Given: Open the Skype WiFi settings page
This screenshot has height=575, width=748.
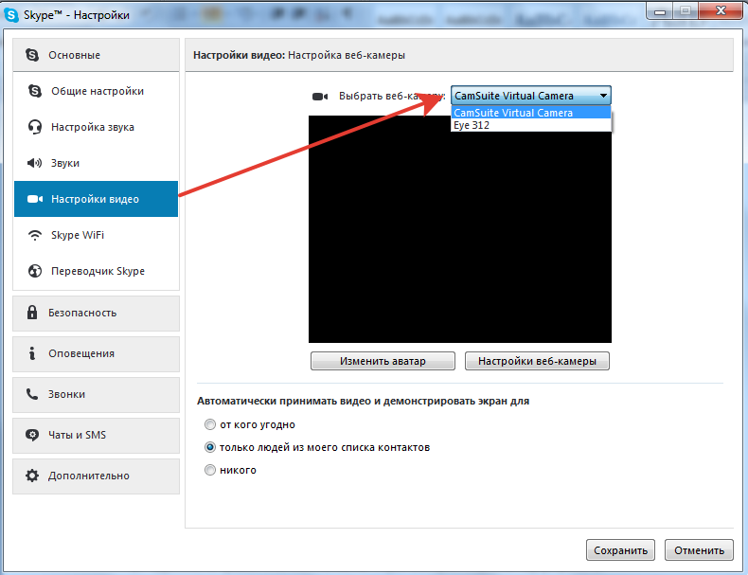Looking at the screenshot, I should (x=96, y=235).
